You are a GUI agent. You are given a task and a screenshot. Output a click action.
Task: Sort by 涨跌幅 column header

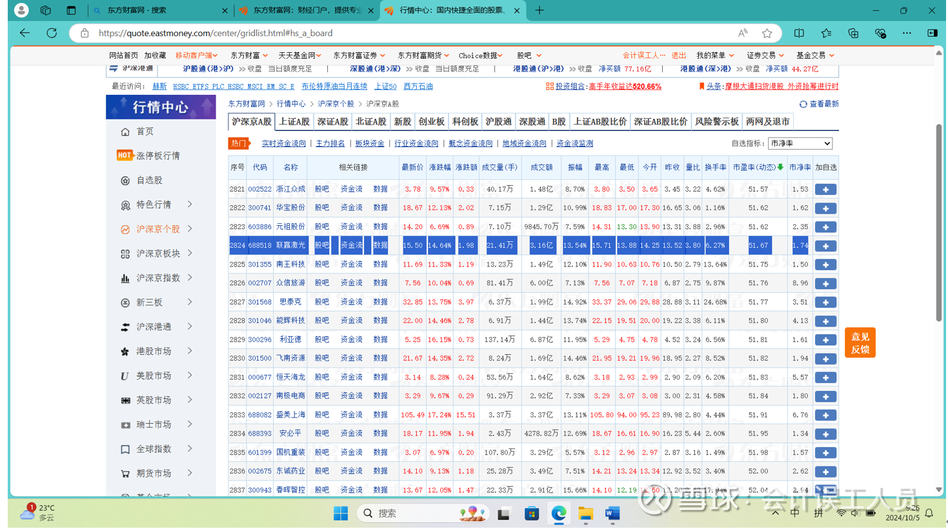click(x=440, y=168)
